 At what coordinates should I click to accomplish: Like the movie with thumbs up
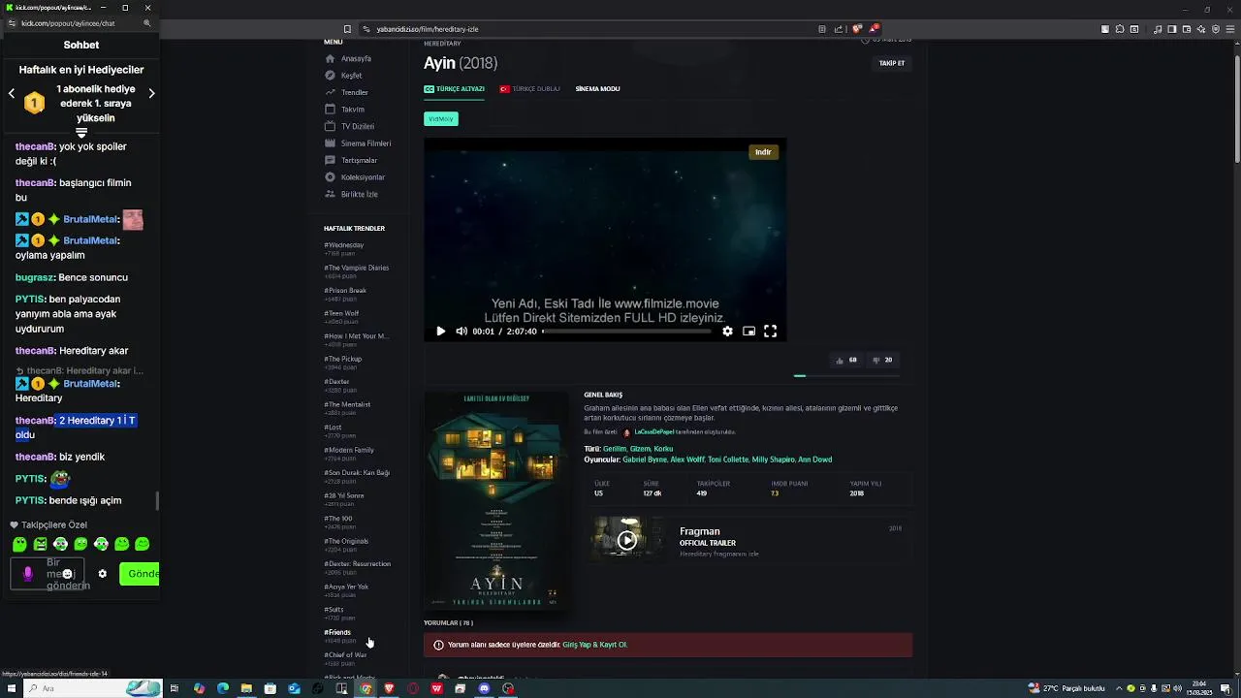[845, 360]
